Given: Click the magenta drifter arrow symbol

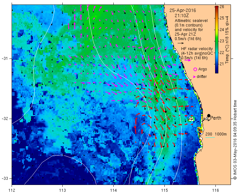Looking at the screenshot, I should coord(194,77).
